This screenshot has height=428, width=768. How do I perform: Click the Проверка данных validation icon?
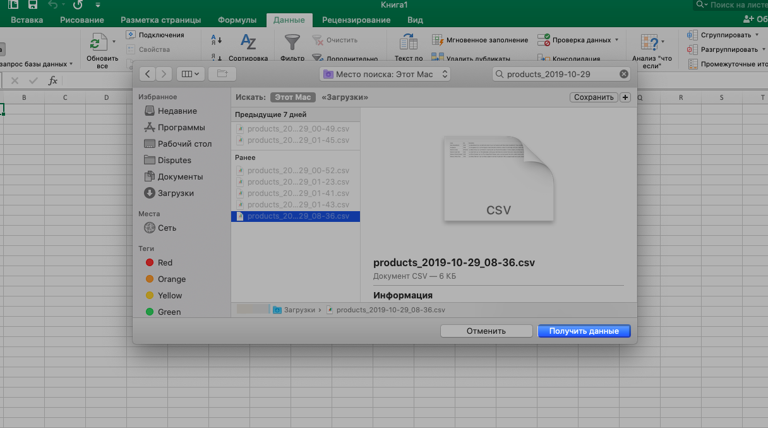pyautogui.click(x=543, y=40)
